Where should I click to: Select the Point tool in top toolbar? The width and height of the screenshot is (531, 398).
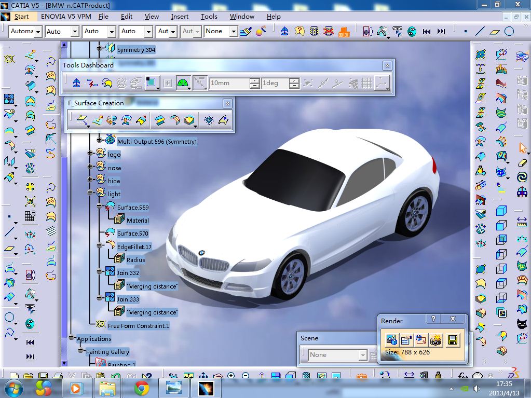(x=466, y=32)
